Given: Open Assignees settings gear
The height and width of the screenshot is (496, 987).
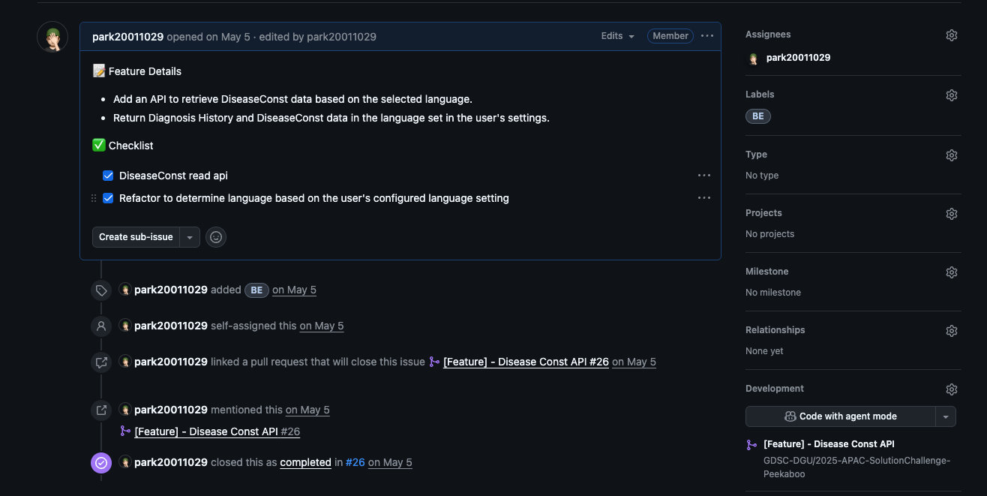Looking at the screenshot, I should click(951, 35).
